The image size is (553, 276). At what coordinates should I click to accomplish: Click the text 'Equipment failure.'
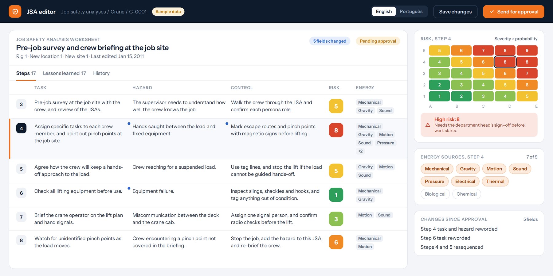coord(153,191)
